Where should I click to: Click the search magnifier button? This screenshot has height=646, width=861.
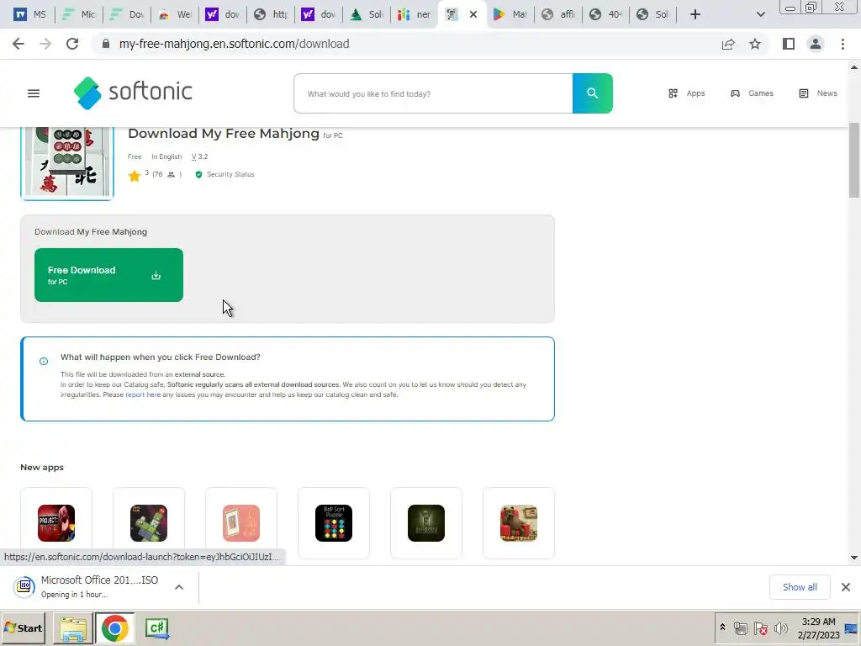point(593,93)
